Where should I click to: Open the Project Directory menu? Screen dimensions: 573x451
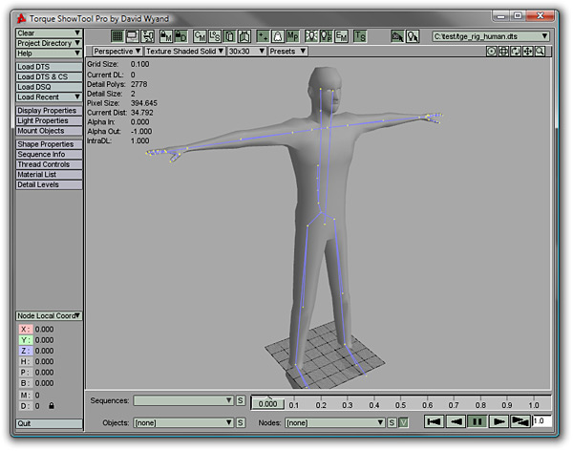[49, 43]
